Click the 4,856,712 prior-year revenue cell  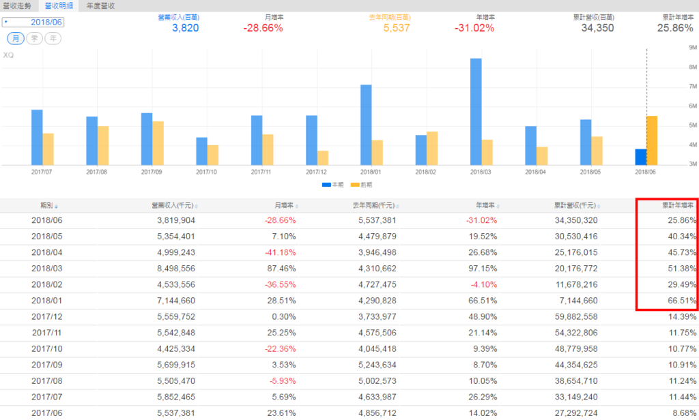pyautogui.click(x=377, y=413)
